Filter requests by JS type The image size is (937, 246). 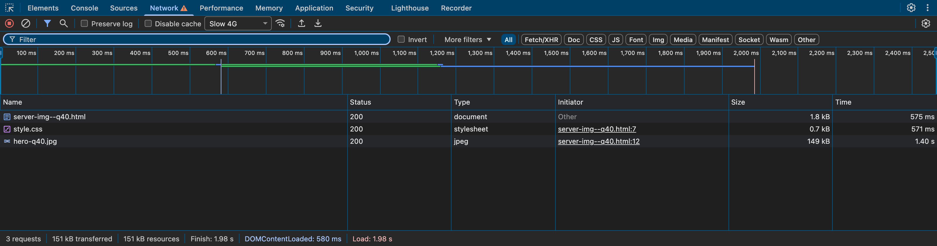(x=615, y=39)
